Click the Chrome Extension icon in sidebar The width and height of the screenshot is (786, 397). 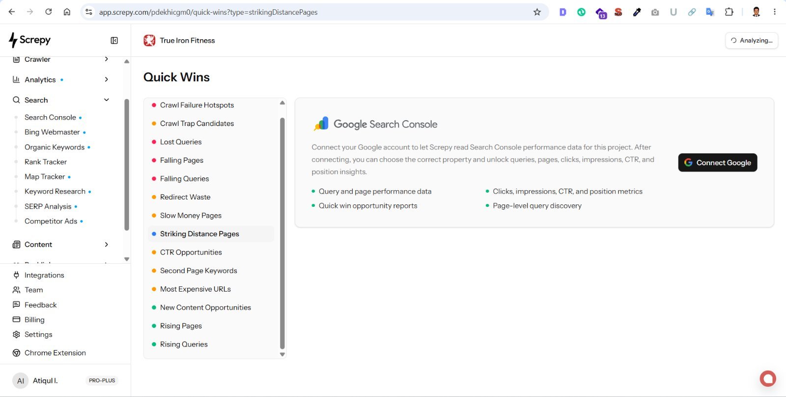pos(16,353)
